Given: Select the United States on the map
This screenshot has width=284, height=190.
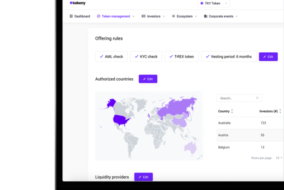Looking at the screenshot, I should pos(120,120).
